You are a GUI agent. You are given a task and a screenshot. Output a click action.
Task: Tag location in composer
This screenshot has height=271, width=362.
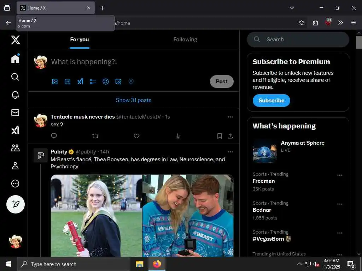click(131, 82)
